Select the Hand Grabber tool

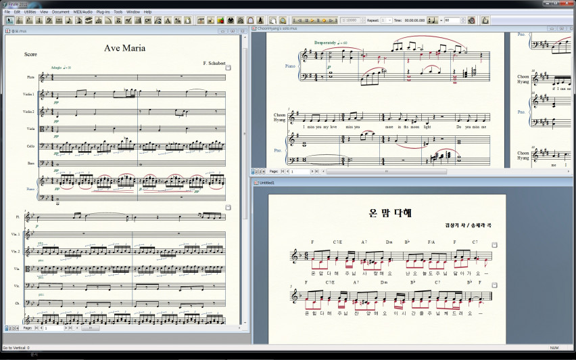click(x=273, y=20)
